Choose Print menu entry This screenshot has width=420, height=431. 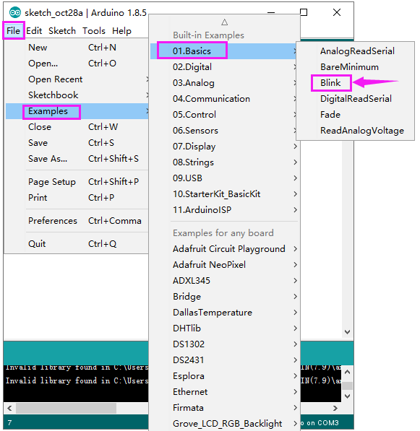click(x=77, y=198)
